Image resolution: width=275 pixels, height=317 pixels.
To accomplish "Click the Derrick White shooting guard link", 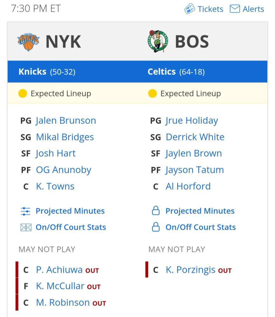I will (195, 137).
